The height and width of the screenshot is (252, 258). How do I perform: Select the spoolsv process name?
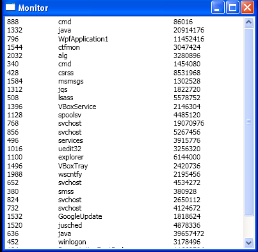pos(70,115)
